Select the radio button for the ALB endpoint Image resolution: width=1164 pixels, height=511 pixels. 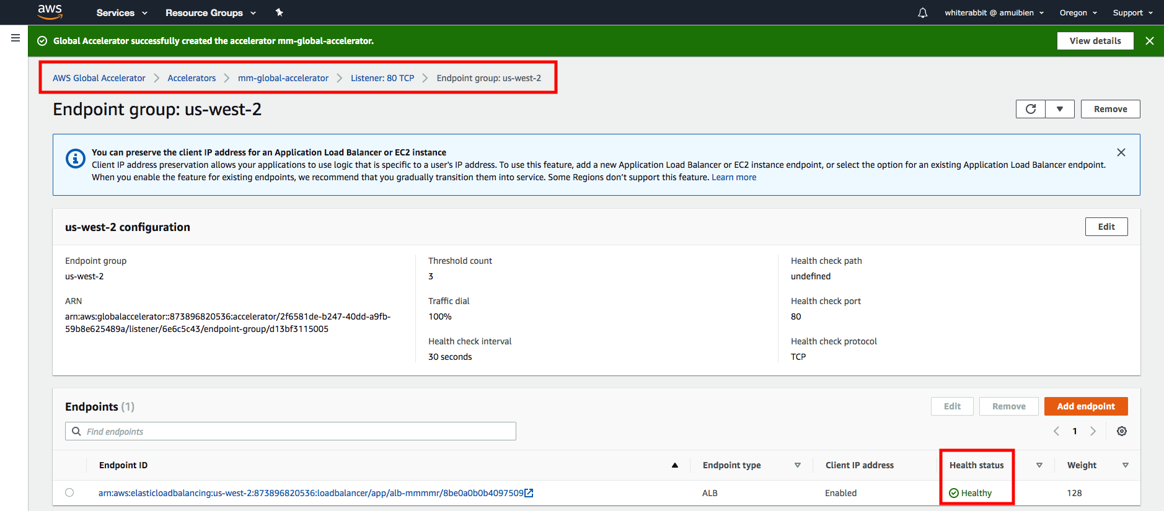[69, 492]
